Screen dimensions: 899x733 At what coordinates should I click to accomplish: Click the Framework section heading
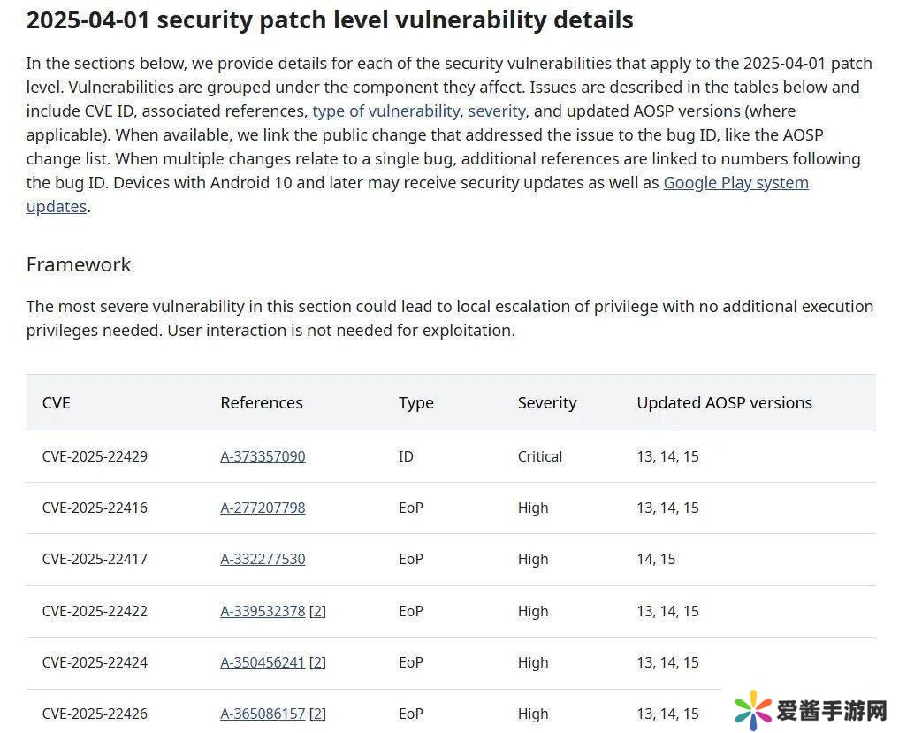click(79, 265)
